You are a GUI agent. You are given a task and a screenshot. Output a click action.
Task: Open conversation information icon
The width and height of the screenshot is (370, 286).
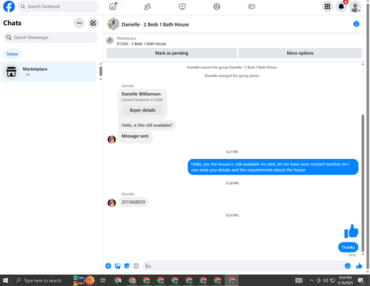pos(356,24)
